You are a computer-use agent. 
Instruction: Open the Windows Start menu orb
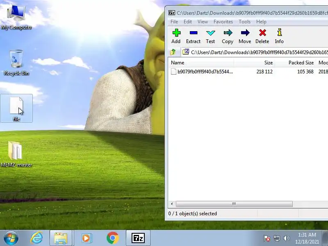11,238
